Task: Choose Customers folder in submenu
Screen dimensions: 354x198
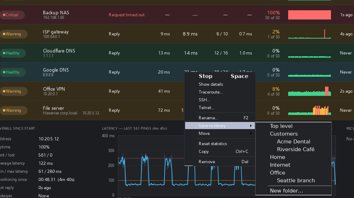Action: (x=293, y=134)
